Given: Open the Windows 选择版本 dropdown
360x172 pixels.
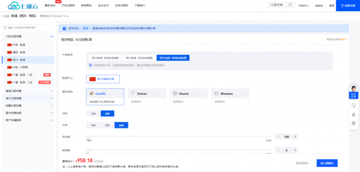Looking at the screenshot, I should [x=230, y=101].
